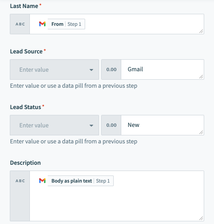214x224 pixels.
Task: Click the Lead Status text field containing New
Action: pyautogui.click(x=162, y=125)
